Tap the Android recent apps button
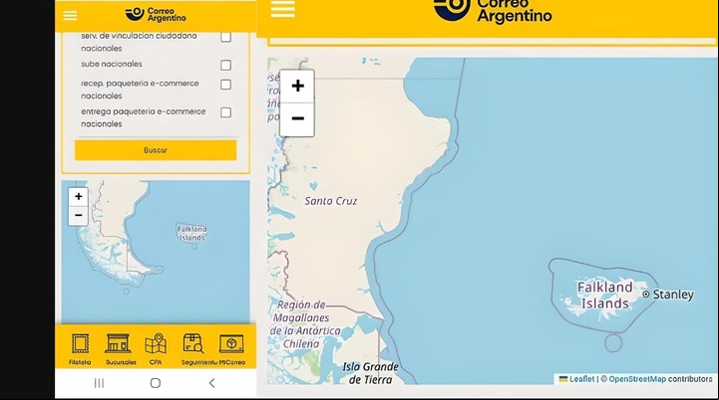 (x=99, y=383)
